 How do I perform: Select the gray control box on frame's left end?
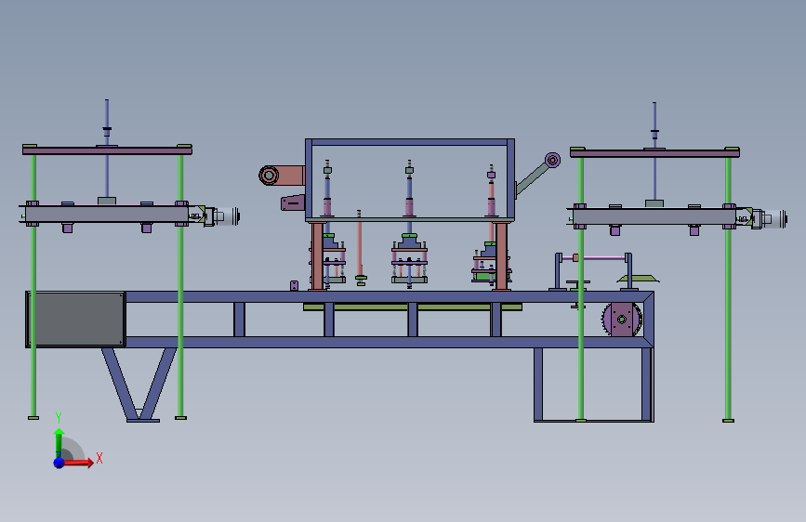[75, 320]
